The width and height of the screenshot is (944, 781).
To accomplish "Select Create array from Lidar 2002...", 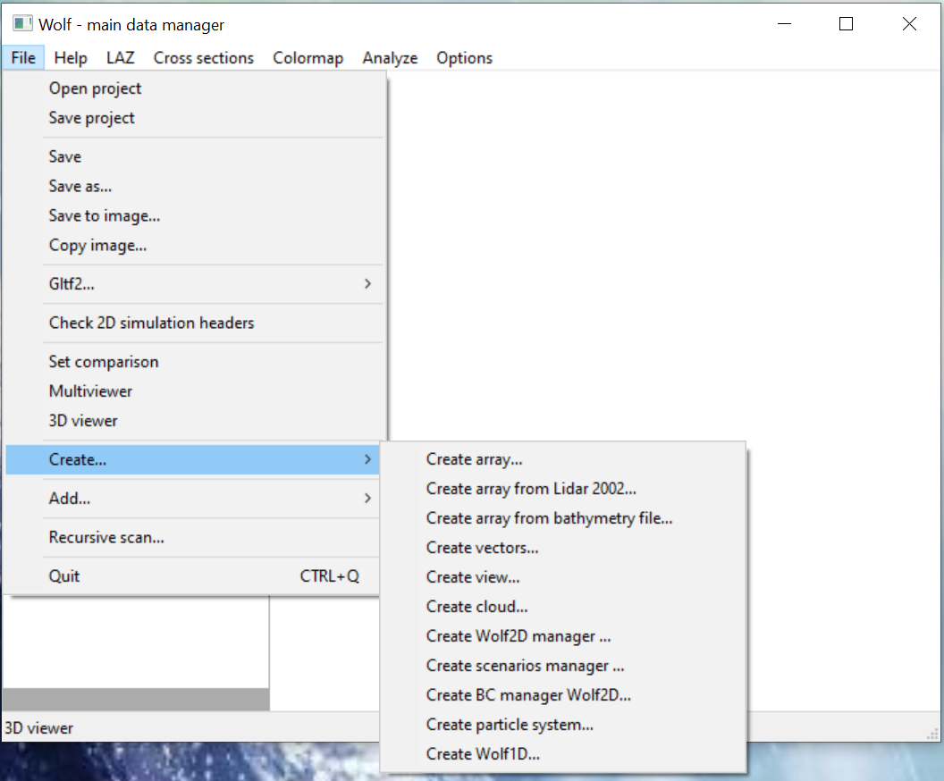I will click(x=531, y=489).
